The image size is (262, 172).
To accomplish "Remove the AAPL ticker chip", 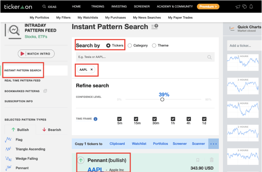I will (92, 70).
